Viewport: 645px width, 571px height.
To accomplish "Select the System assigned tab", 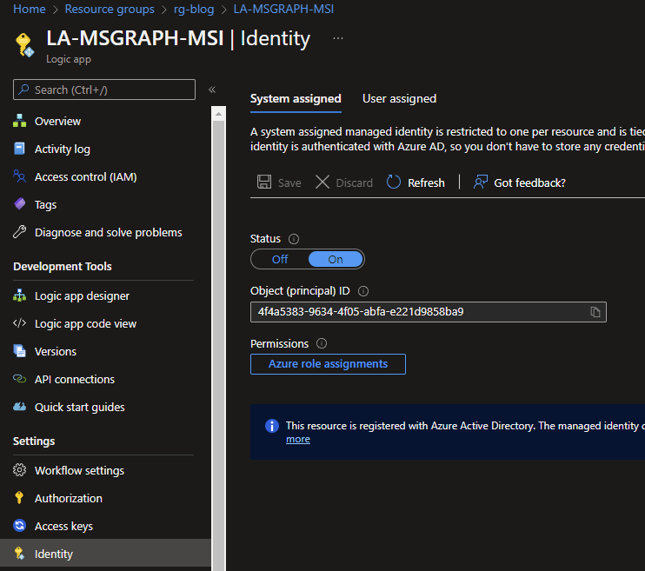I will tap(296, 99).
